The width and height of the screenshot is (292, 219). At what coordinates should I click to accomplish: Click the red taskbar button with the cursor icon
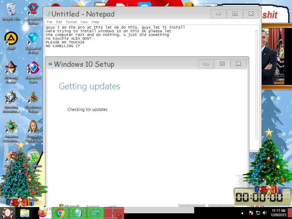pyautogui.click(x=114, y=213)
